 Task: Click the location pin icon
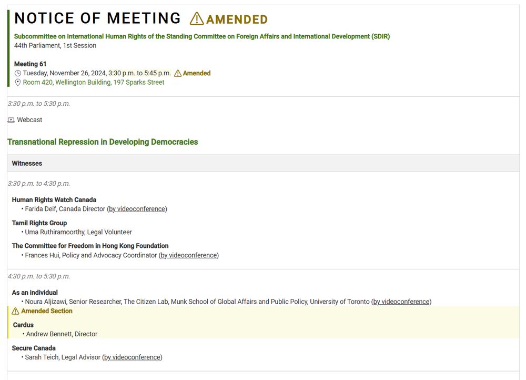click(18, 83)
